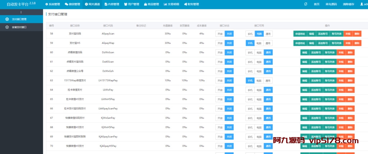Click the 接口名称 column header

pos(75,25)
